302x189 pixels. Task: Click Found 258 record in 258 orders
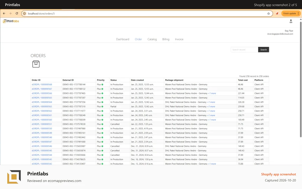point(254,76)
